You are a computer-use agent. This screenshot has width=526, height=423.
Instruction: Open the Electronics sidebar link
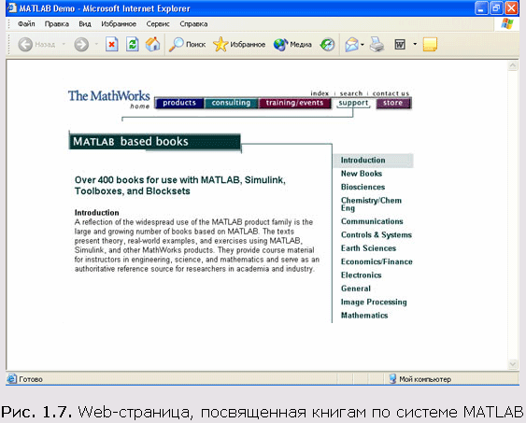[x=361, y=275]
